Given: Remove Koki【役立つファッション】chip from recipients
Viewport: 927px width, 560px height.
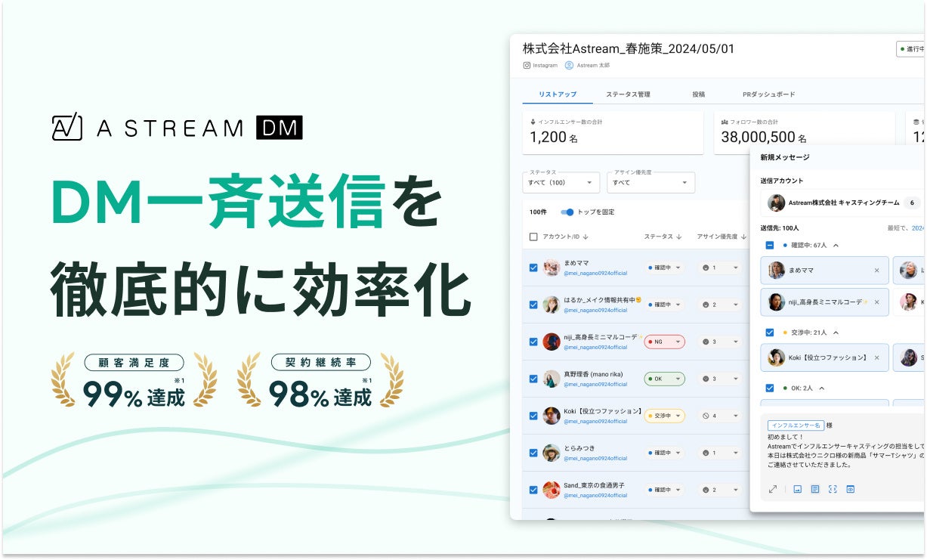Looking at the screenshot, I should pyautogui.click(x=876, y=357).
